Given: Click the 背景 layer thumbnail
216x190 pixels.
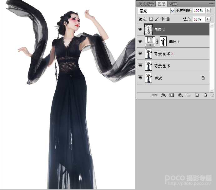Looking at the screenshot, I should (x=148, y=78).
